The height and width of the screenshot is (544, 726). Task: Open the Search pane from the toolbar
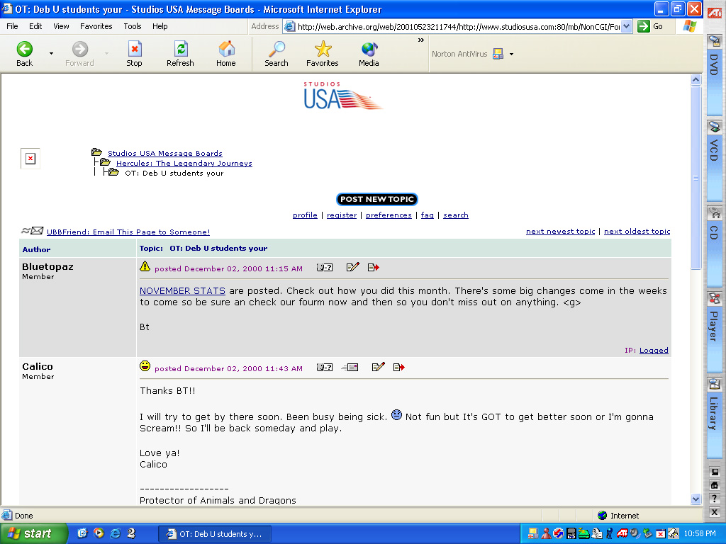[x=277, y=54]
